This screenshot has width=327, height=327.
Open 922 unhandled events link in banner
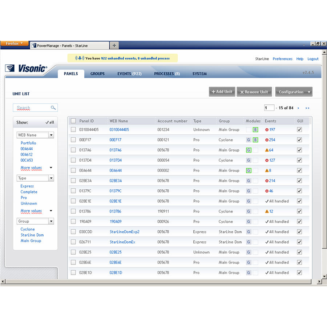click(118, 58)
